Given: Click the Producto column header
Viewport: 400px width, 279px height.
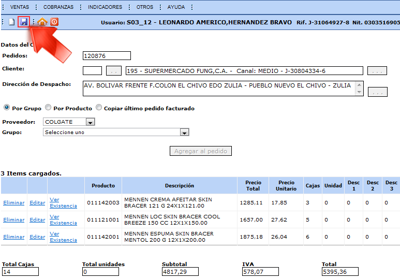Looking at the screenshot, I should coord(103,186).
